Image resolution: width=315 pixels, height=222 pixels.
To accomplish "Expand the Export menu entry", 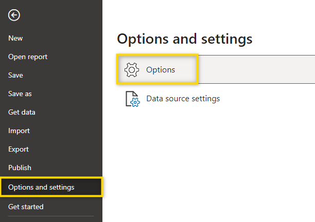I will coord(19,149).
